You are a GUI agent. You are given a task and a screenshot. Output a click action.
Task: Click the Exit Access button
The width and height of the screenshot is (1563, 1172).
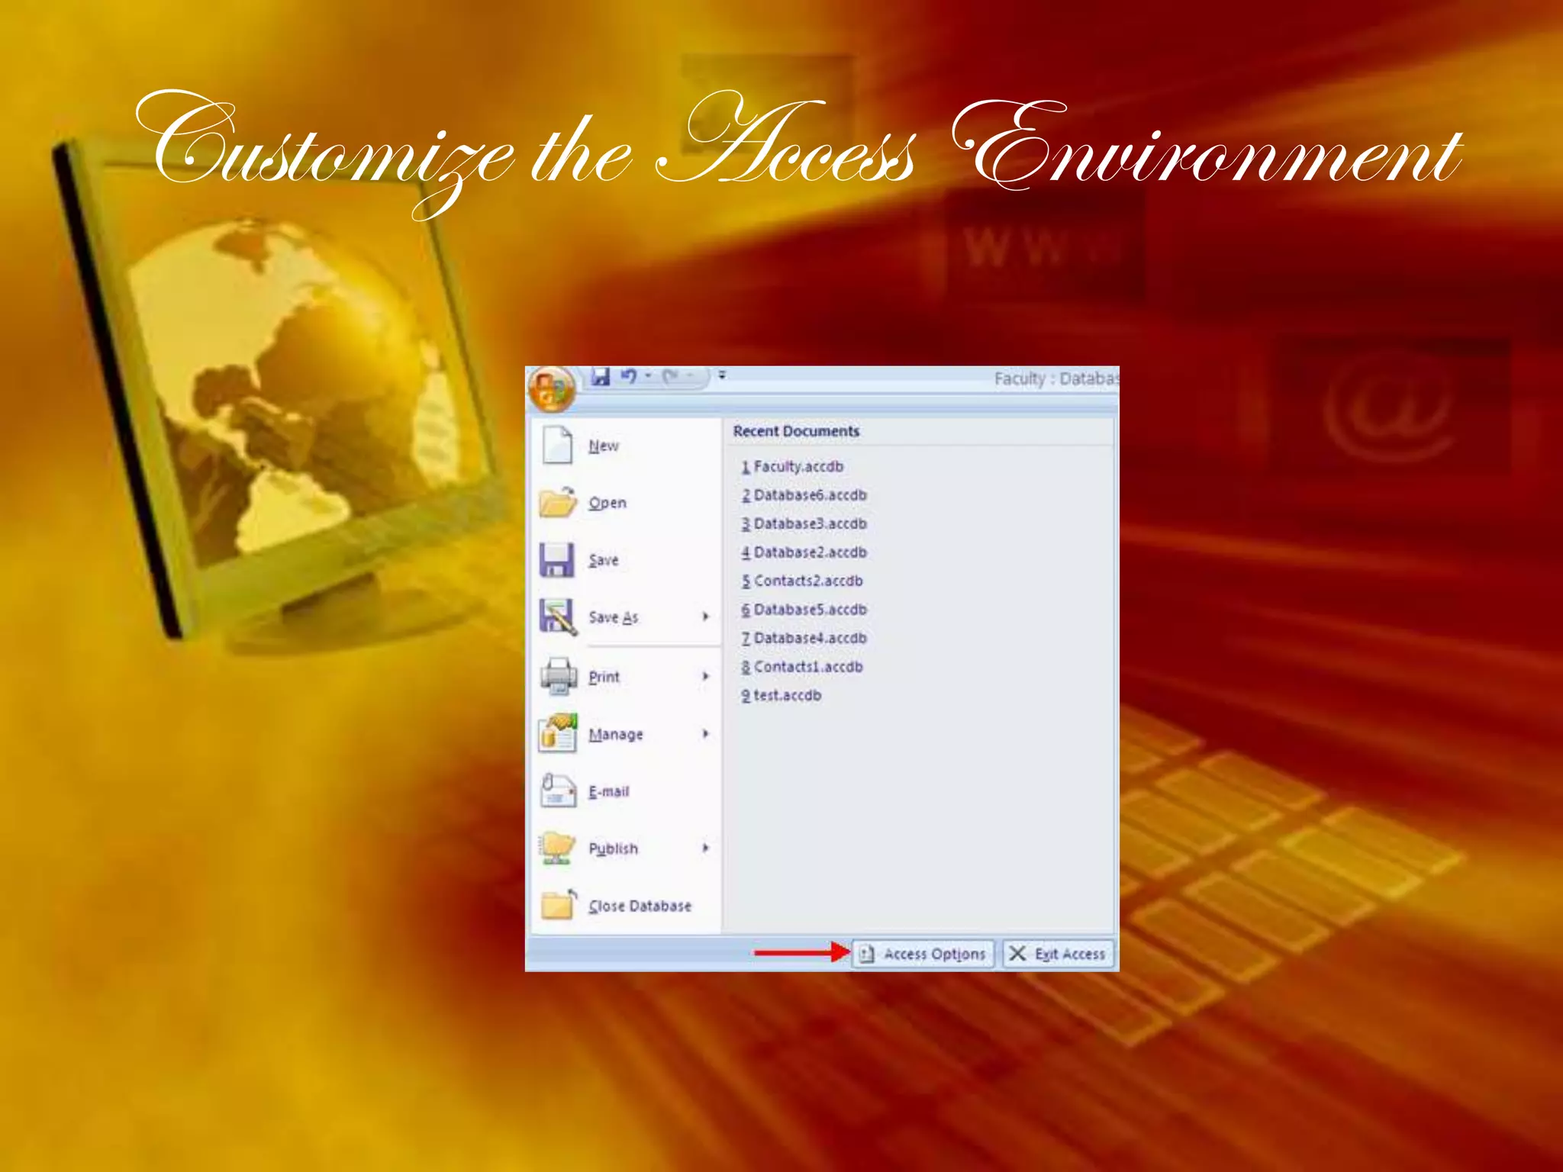point(1059,954)
